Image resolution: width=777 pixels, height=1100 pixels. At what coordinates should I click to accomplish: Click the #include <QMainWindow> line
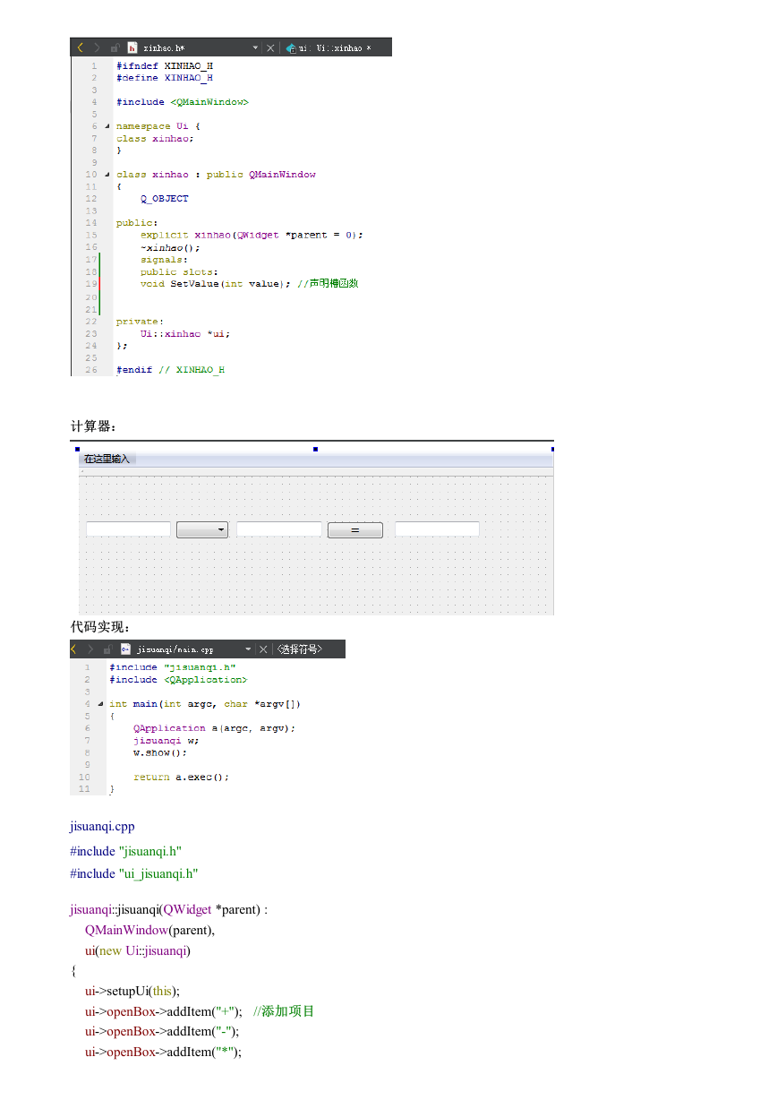pyautogui.click(x=183, y=102)
